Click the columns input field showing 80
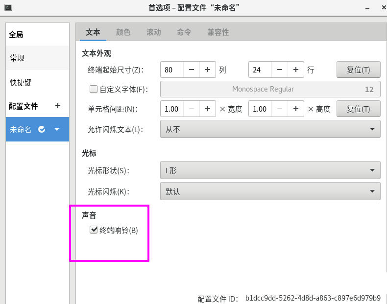This screenshot has height=304, width=387. pyautogui.click(x=172, y=70)
